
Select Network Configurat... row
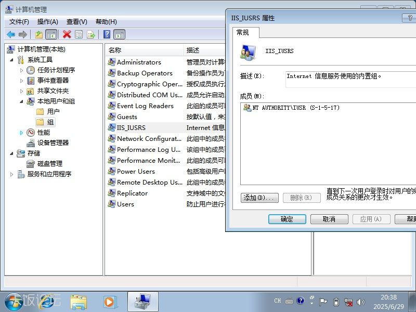point(166,138)
